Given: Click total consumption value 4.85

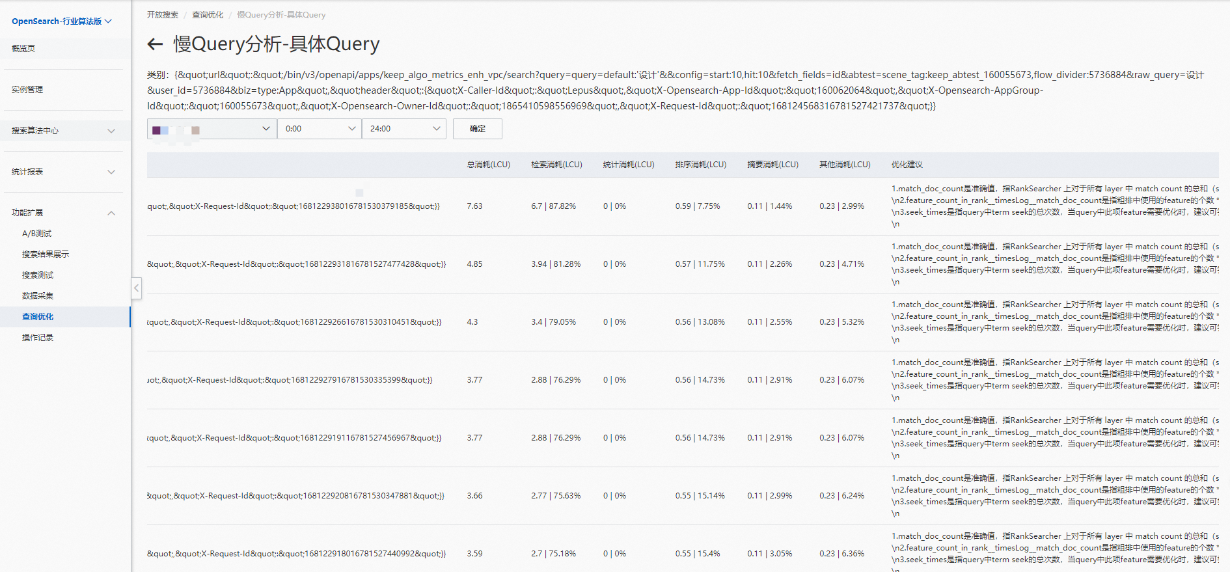Looking at the screenshot, I should pyautogui.click(x=474, y=264).
